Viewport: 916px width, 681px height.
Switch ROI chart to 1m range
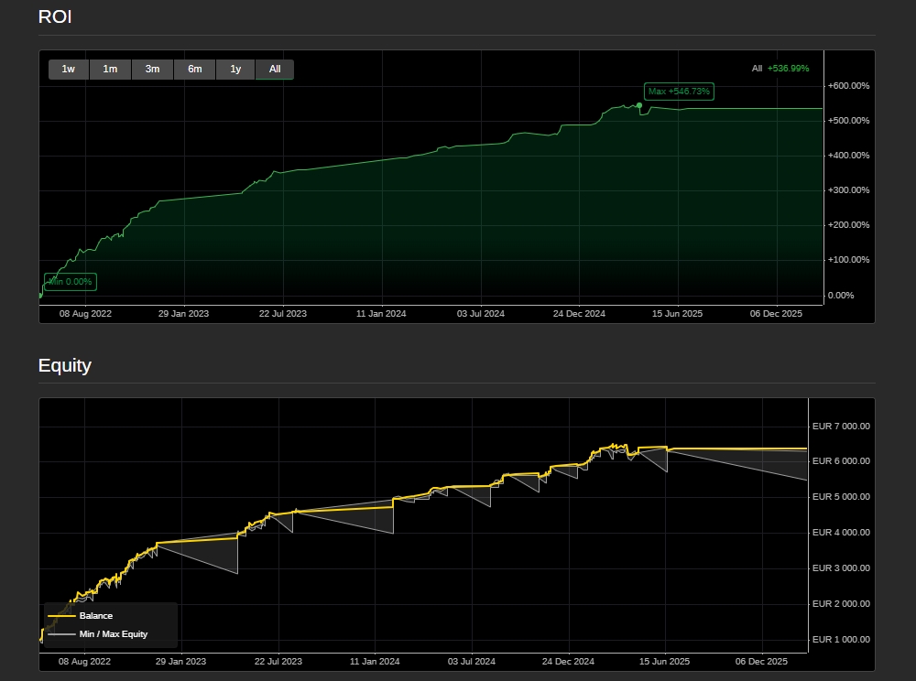tap(110, 70)
